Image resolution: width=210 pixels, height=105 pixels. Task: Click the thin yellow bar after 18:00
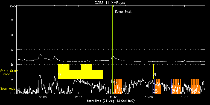(x=153, y=72)
